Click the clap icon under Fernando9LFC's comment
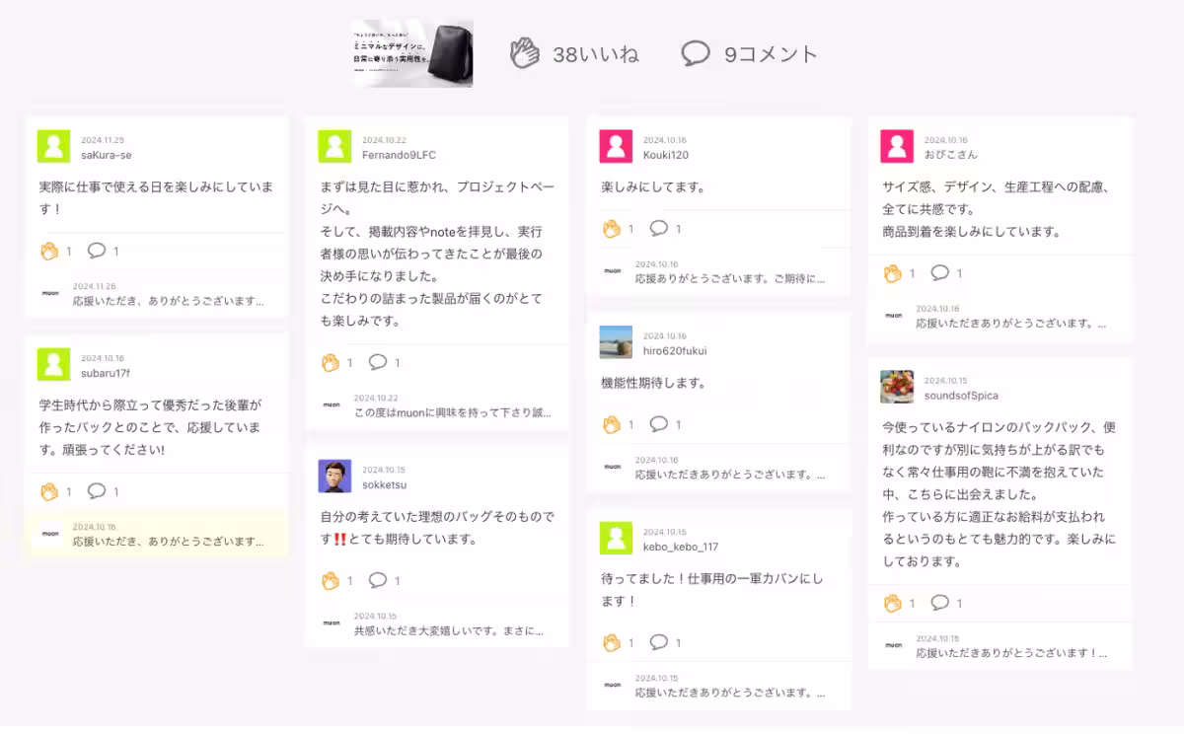Screen dimensions: 1184x734 coord(333,362)
